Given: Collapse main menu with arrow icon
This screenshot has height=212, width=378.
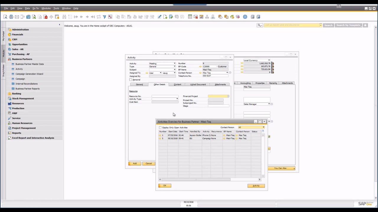Looking at the screenshot, I should (59, 25).
